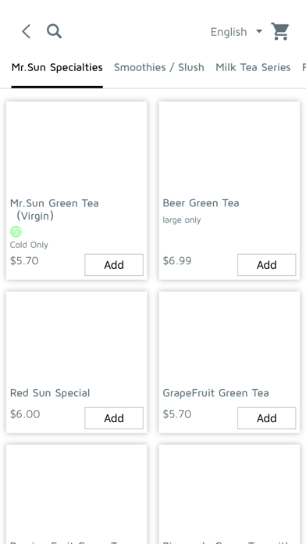Open the Red Sun Special item title
Screen dimensions: 306x544
(x=50, y=393)
